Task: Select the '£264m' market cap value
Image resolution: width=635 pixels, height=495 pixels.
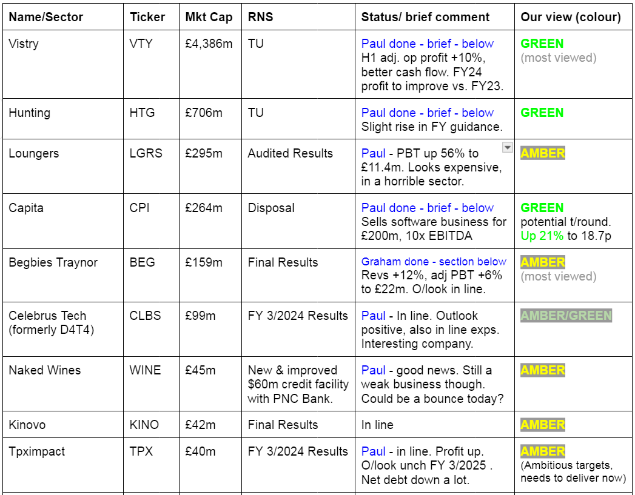Action: click(204, 208)
